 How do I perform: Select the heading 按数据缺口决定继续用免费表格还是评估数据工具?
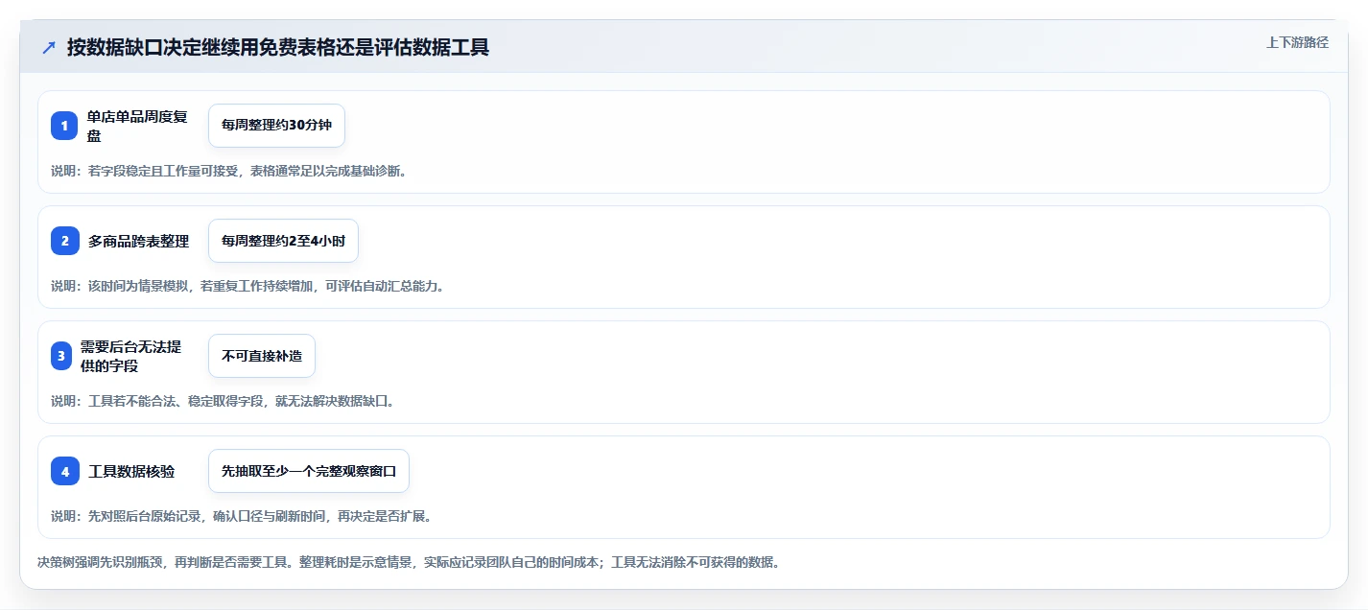click(x=278, y=47)
